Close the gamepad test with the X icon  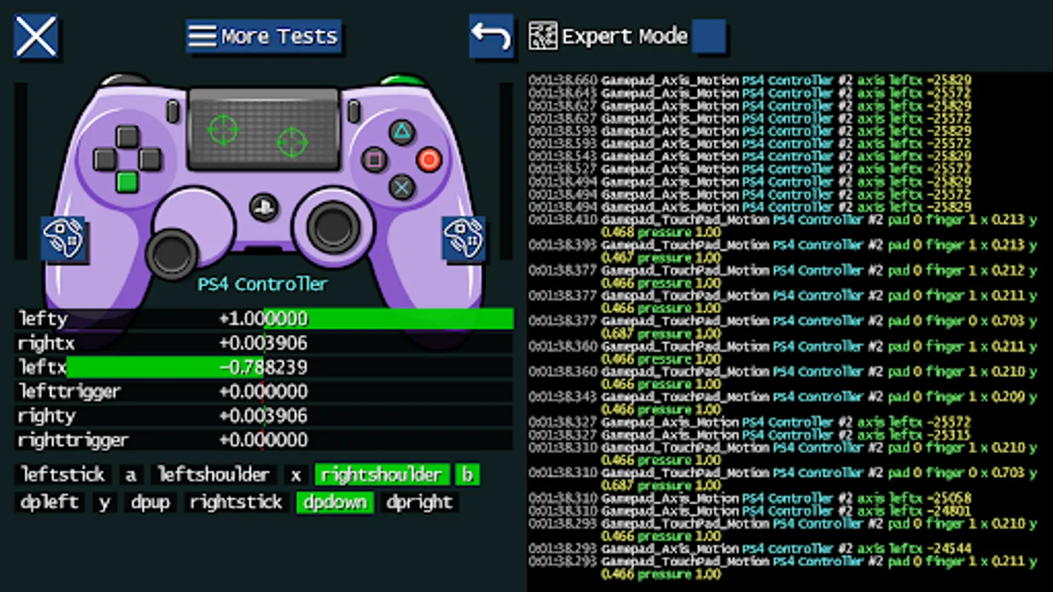tap(36, 36)
